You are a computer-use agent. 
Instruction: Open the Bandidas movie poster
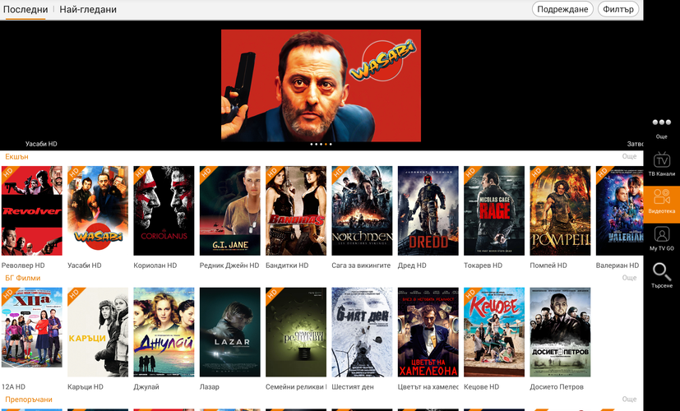pyautogui.click(x=296, y=210)
